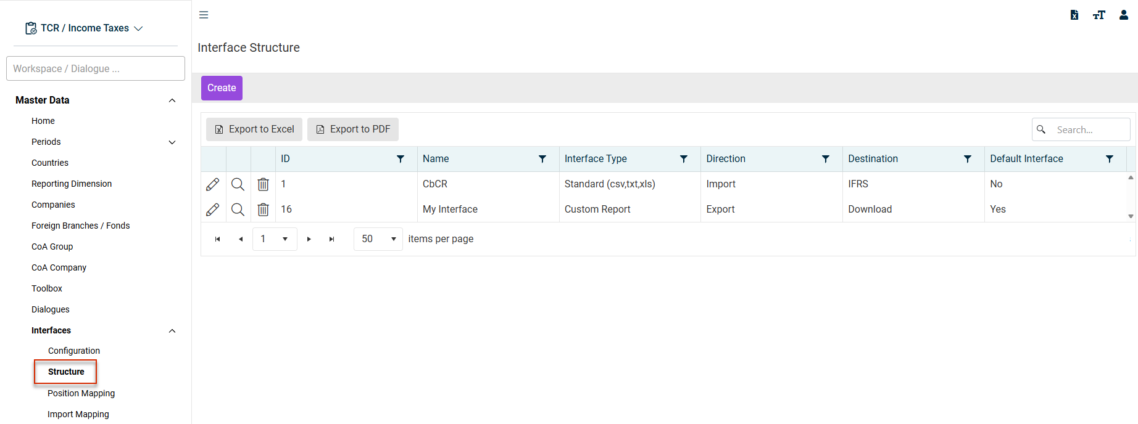
Task: Open Toolbox menu item
Action: [47, 288]
